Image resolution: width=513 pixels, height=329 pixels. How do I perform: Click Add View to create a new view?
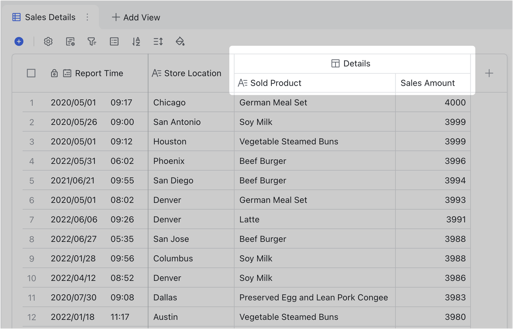tap(136, 17)
